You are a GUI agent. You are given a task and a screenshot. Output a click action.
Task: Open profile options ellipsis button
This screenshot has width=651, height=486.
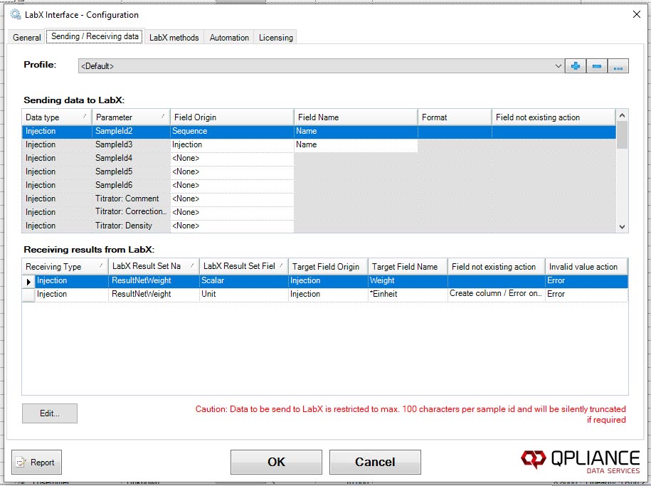coord(618,66)
